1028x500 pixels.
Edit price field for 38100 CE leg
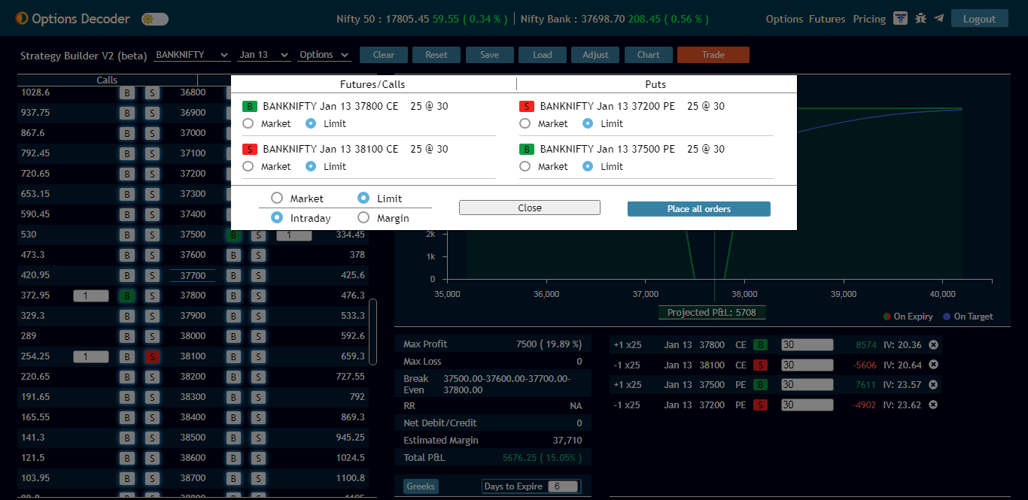807,365
